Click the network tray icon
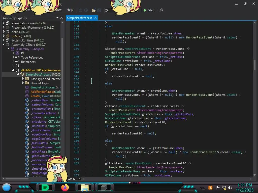The width and height of the screenshot is (258, 193). coord(224,187)
